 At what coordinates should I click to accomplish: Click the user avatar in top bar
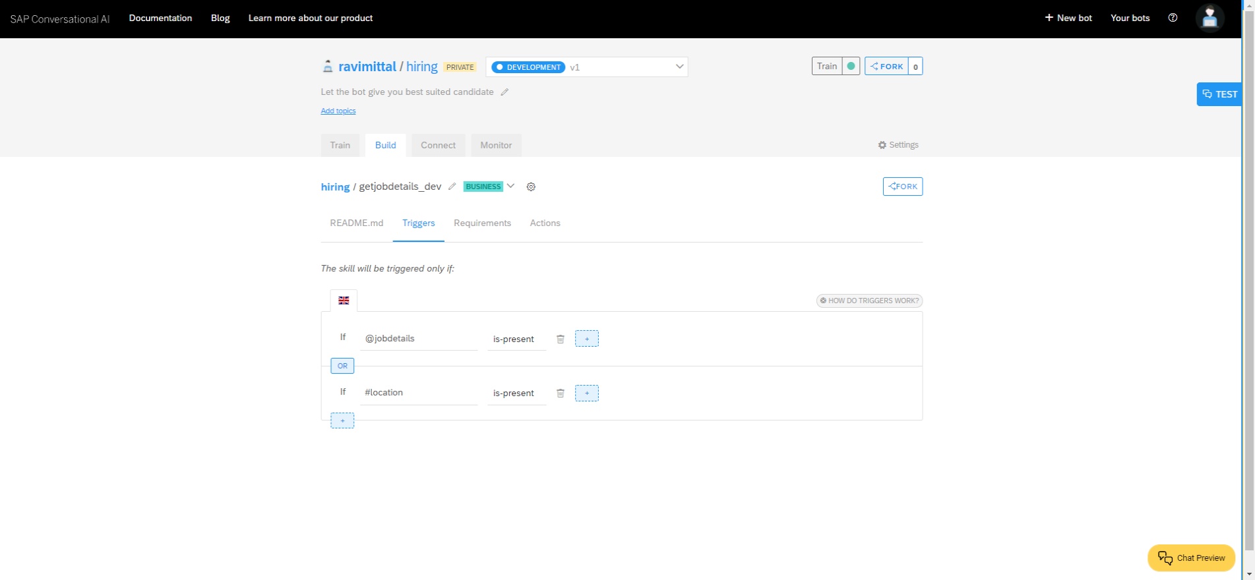coord(1209,18)
